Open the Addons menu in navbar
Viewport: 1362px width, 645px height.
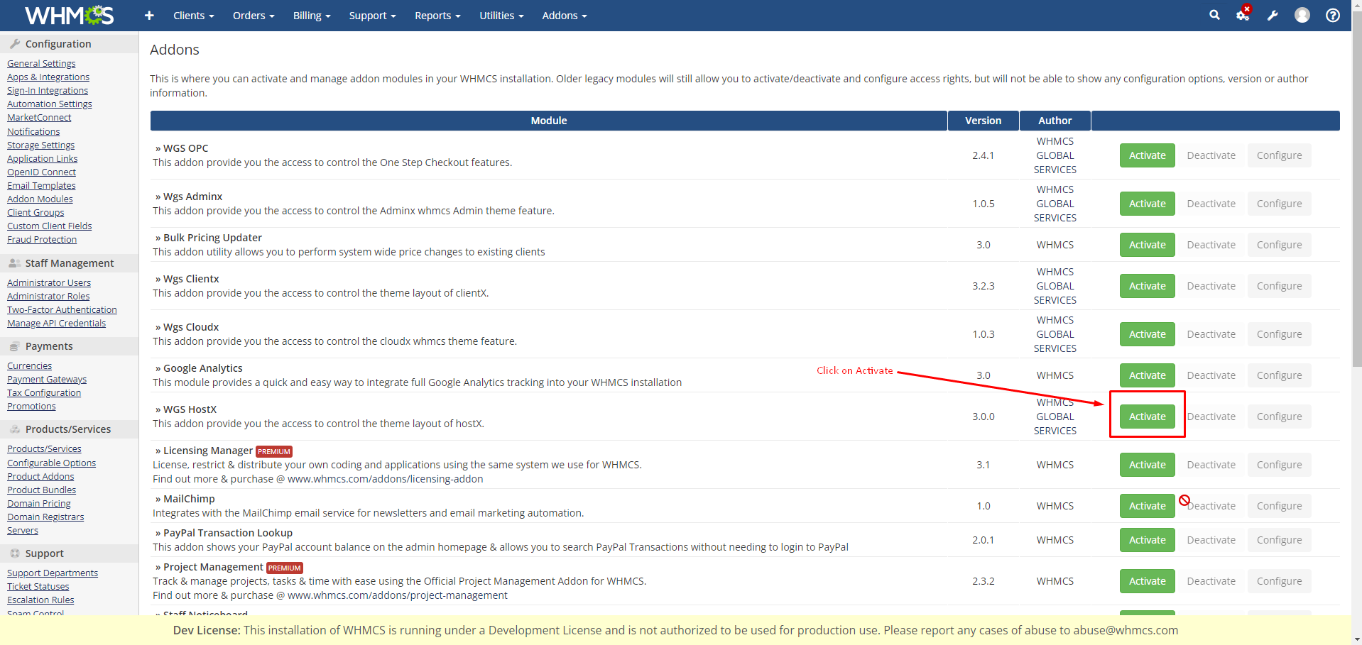[564, 16]
